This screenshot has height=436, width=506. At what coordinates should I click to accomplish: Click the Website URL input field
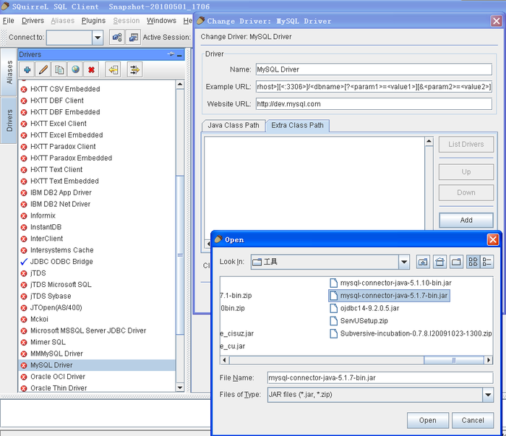374,104
